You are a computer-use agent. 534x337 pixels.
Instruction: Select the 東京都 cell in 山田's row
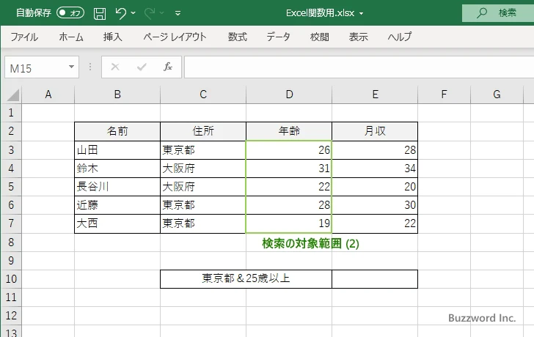click(203, 150)
